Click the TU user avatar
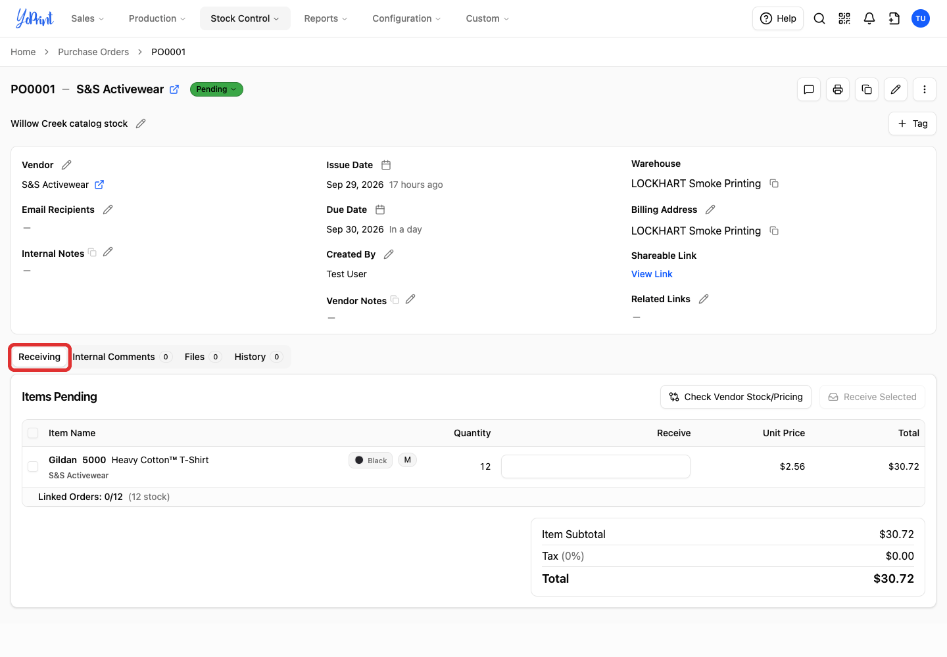 click(921, 18)
